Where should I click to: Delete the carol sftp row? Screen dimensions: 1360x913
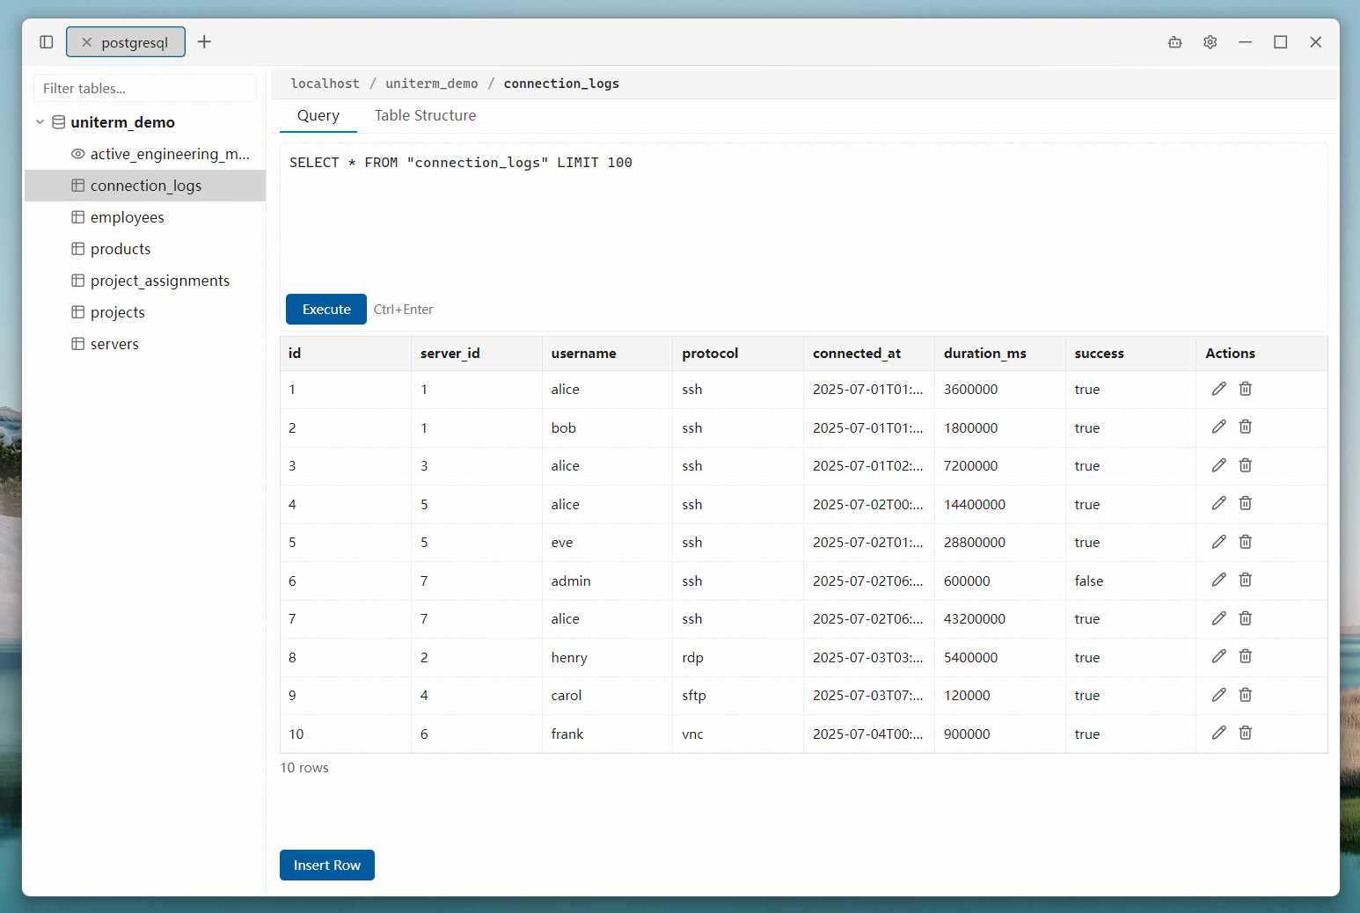1246,695
